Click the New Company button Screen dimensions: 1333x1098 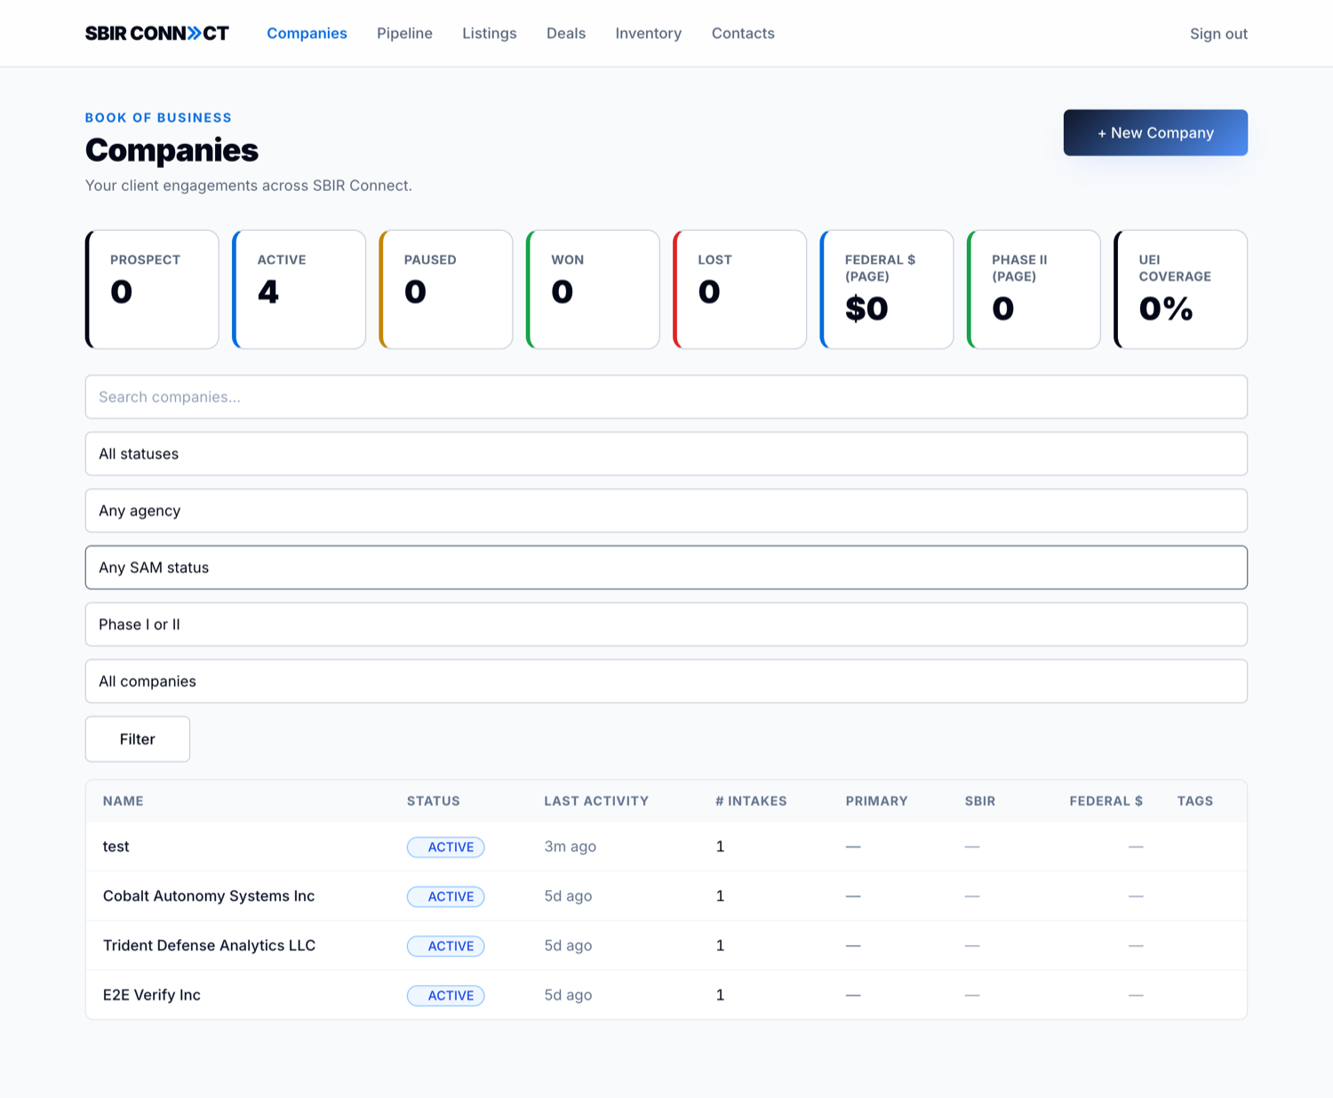pos(1155,132)
